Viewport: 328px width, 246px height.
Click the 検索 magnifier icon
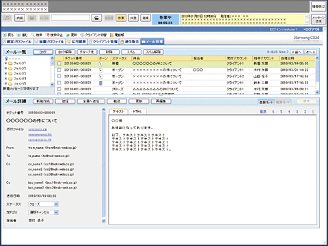[x=33, y=35]
